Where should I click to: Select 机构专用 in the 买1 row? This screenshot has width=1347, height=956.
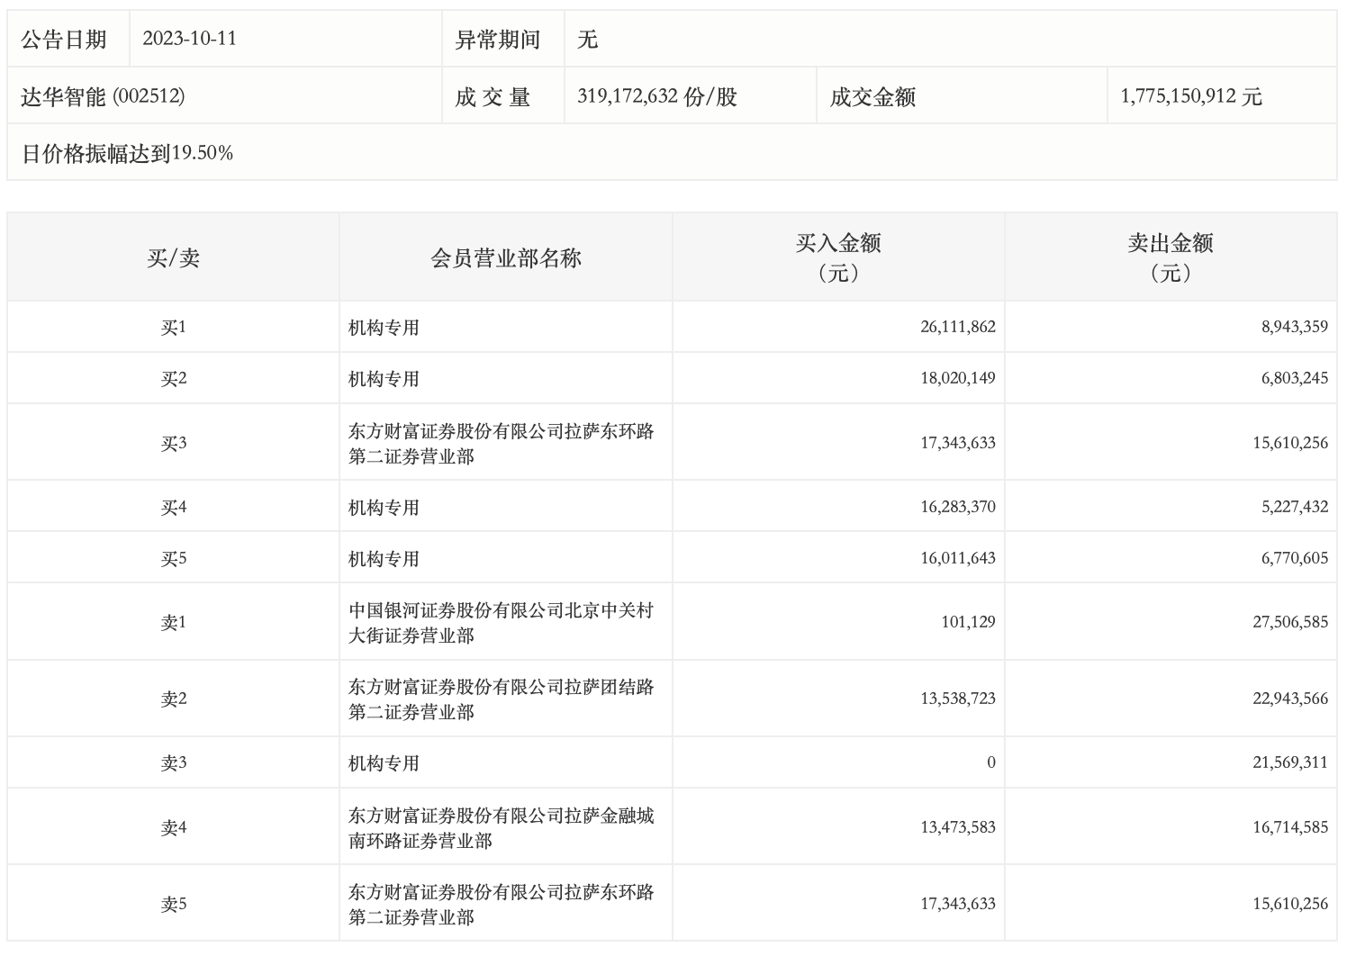[x=384, y=328]
